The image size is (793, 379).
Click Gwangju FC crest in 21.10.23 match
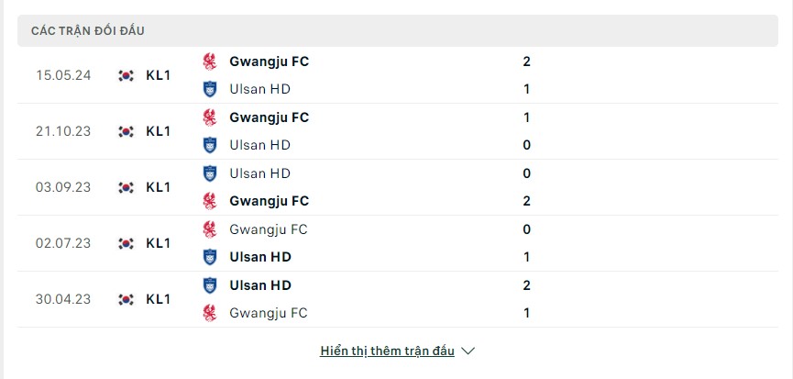209,117
